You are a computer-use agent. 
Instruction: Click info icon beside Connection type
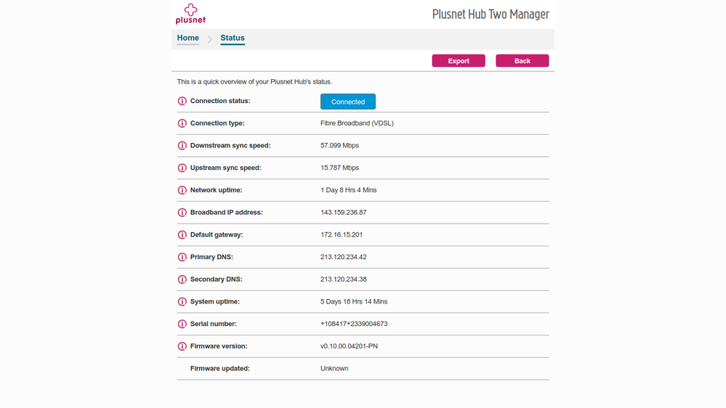coord(182,123)
